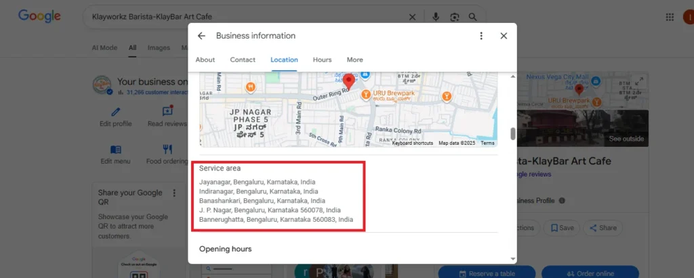
Task: Open the customer interactions link
Action: tap(157, 93)
